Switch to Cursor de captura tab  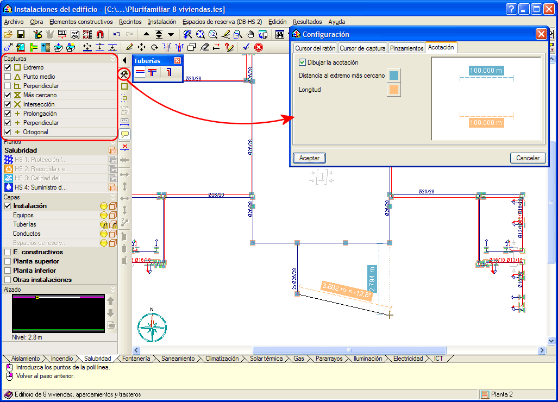[x=362, y=48]
